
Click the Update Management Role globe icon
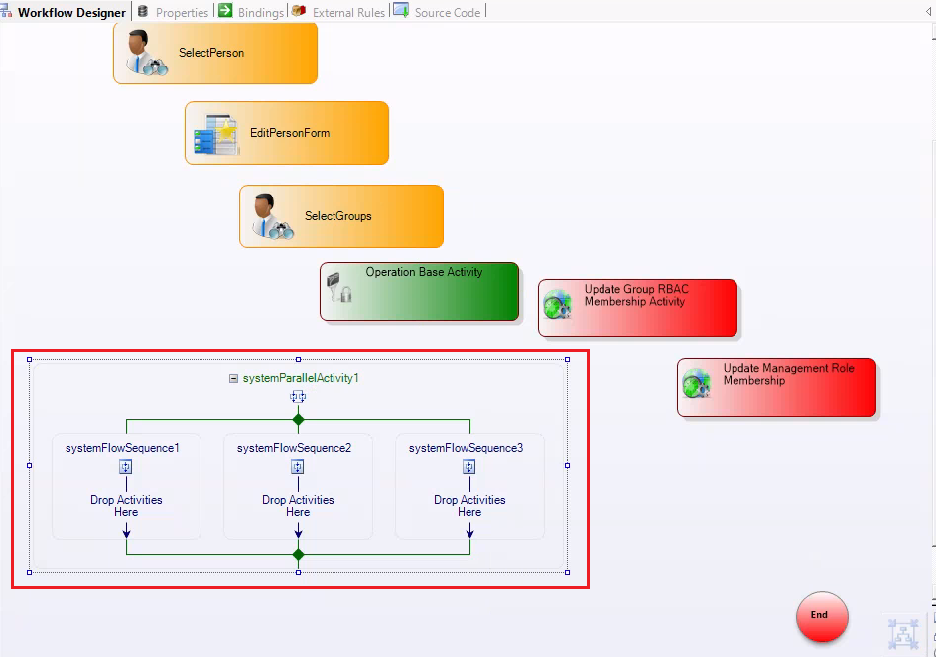pyautogui.click(x=697, y=384)
